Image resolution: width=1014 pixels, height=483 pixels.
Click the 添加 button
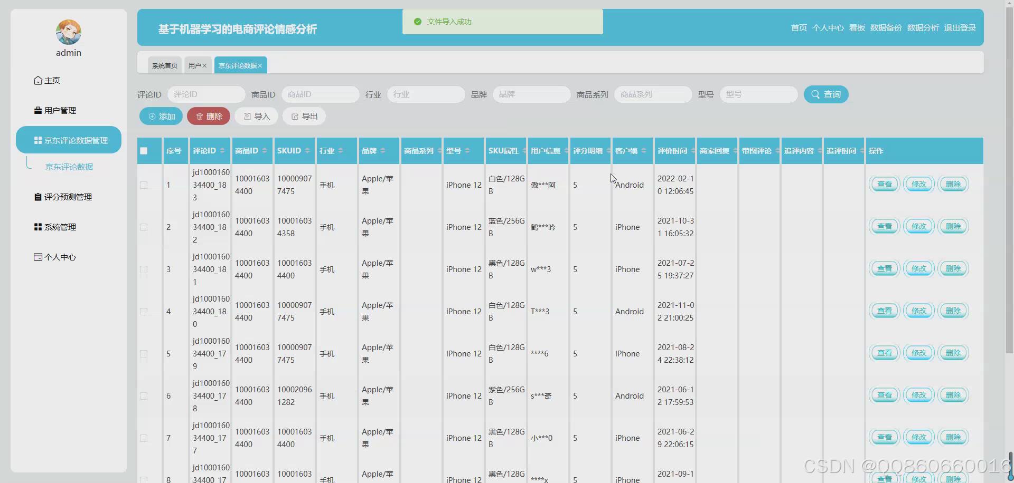point(161,116)
